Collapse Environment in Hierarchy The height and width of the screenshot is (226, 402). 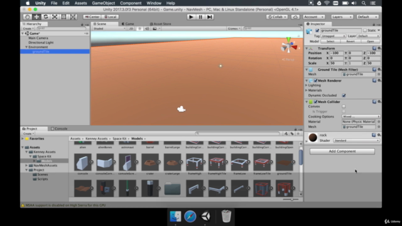(x=26, y=47)
